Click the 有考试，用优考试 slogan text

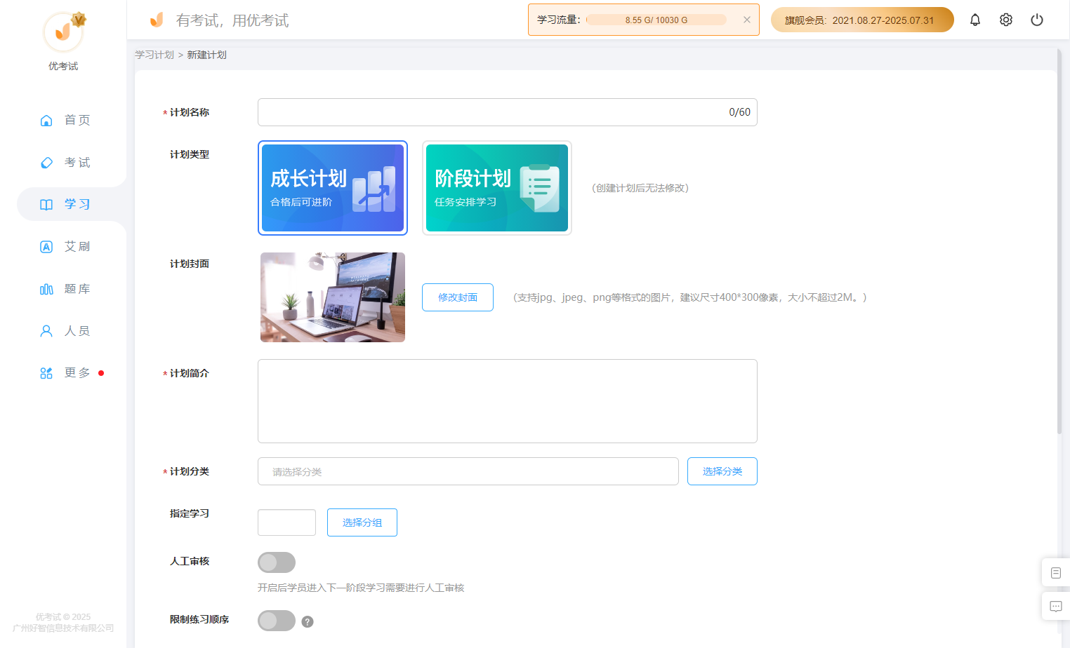tap(232, 20)
